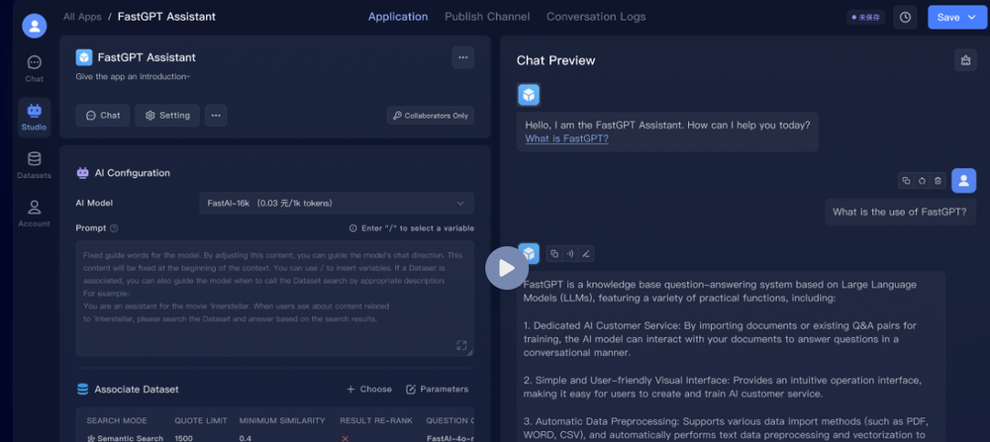This screenshot has height=442, width=990.
Task: Switch to the Publish Channel tab
Action: 487,17
